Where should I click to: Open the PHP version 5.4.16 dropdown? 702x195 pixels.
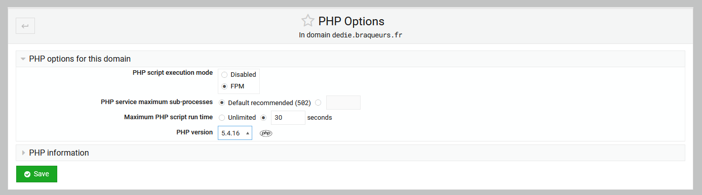[x=235, y=133]
